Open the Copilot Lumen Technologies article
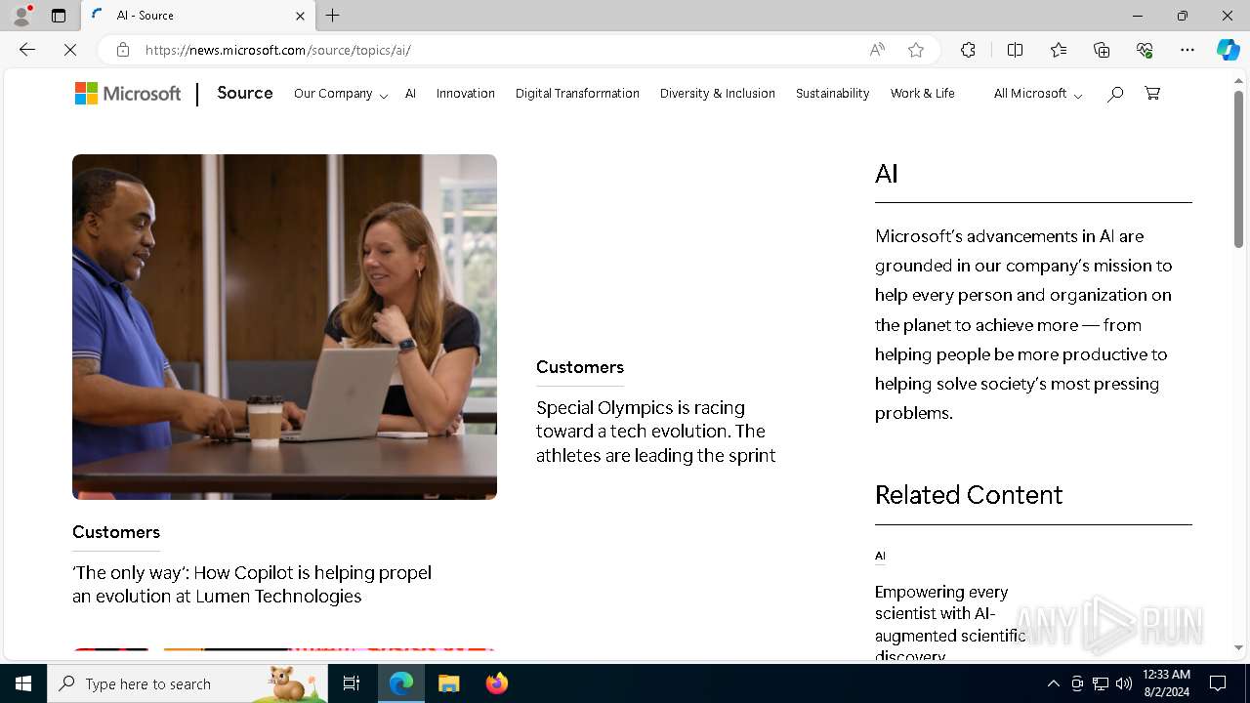This screenshot has width=1250, height=703. (252, 584)
